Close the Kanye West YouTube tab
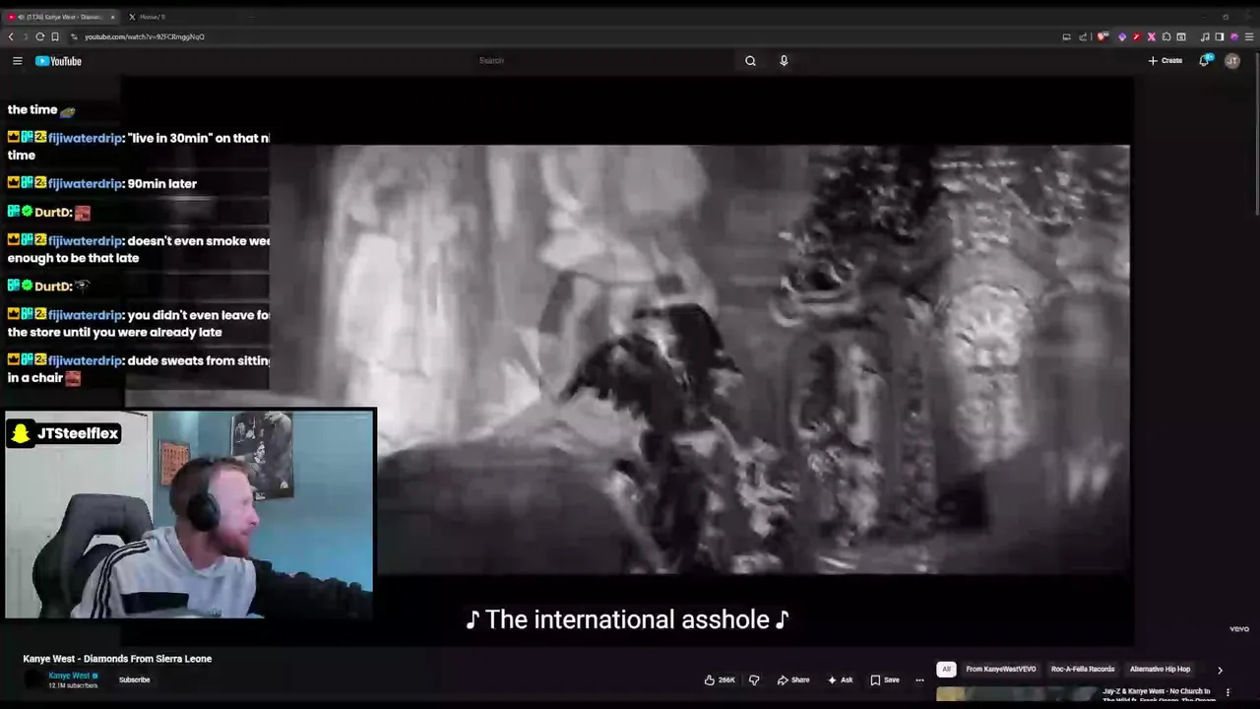1260x709 pixels. click(112, 17)
